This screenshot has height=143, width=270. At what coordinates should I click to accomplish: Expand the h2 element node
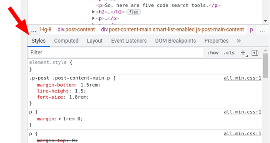[93, 12]
